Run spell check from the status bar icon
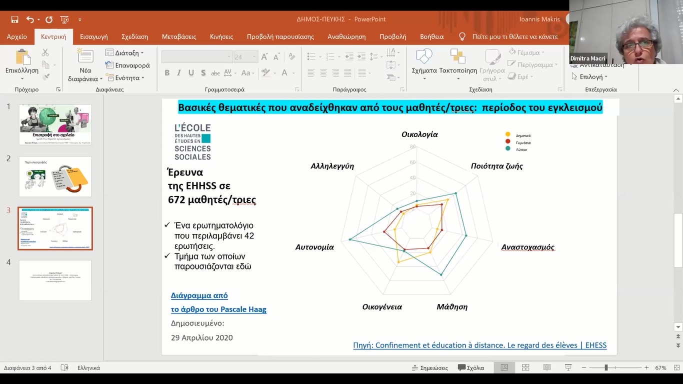 (x=64, y=367)
